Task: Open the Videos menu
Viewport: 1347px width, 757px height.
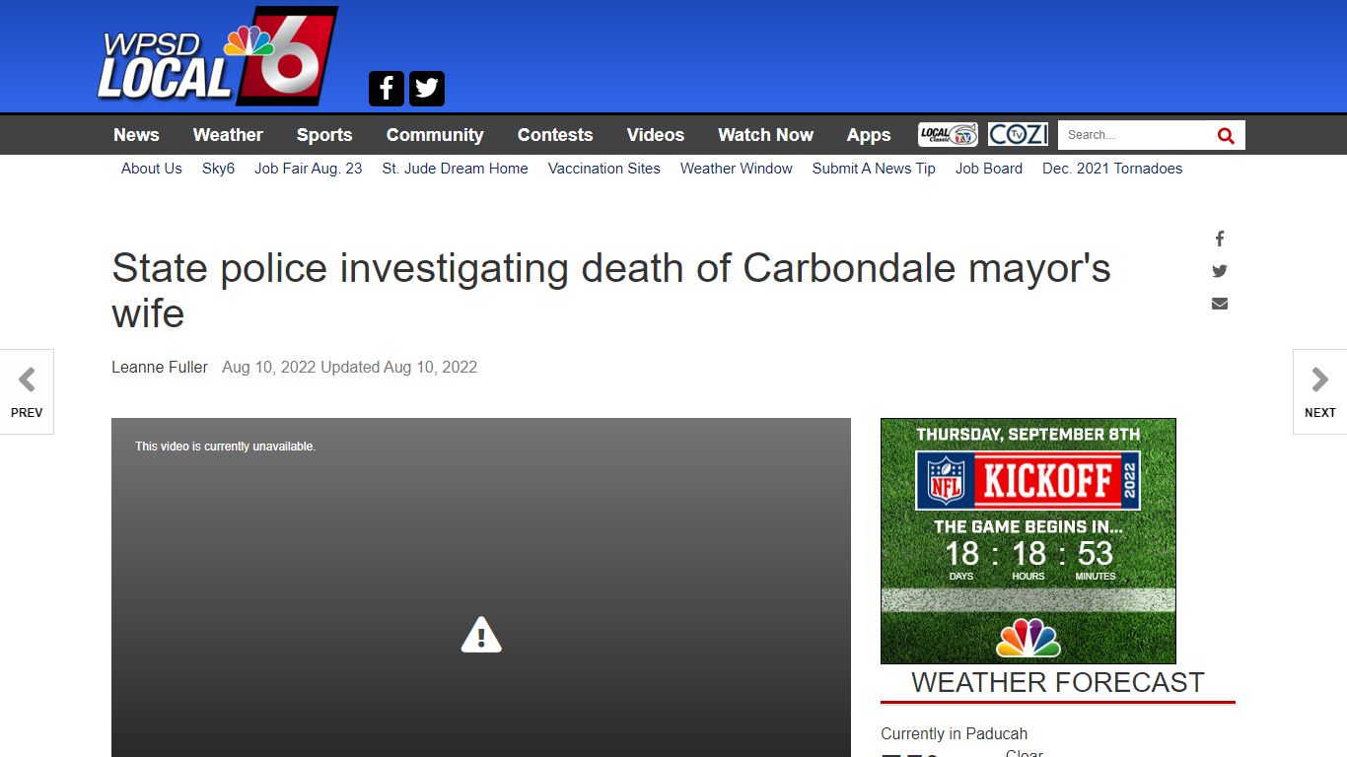Action: 656,135
